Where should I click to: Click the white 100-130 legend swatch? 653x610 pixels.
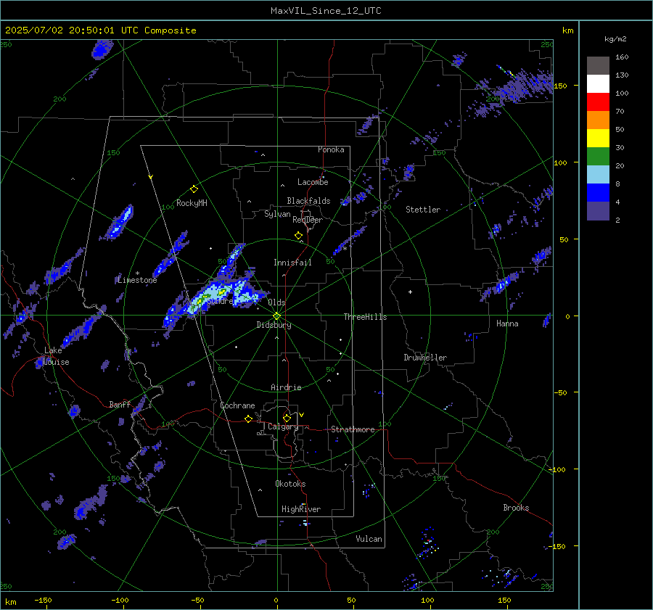(x=598, y=83)
